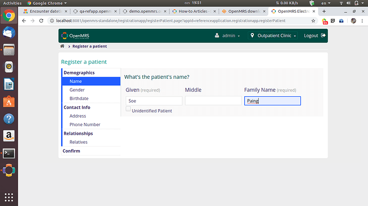Click the home icon in breadcrumb
Screen dimensions: 368x206
coord(62,46)
